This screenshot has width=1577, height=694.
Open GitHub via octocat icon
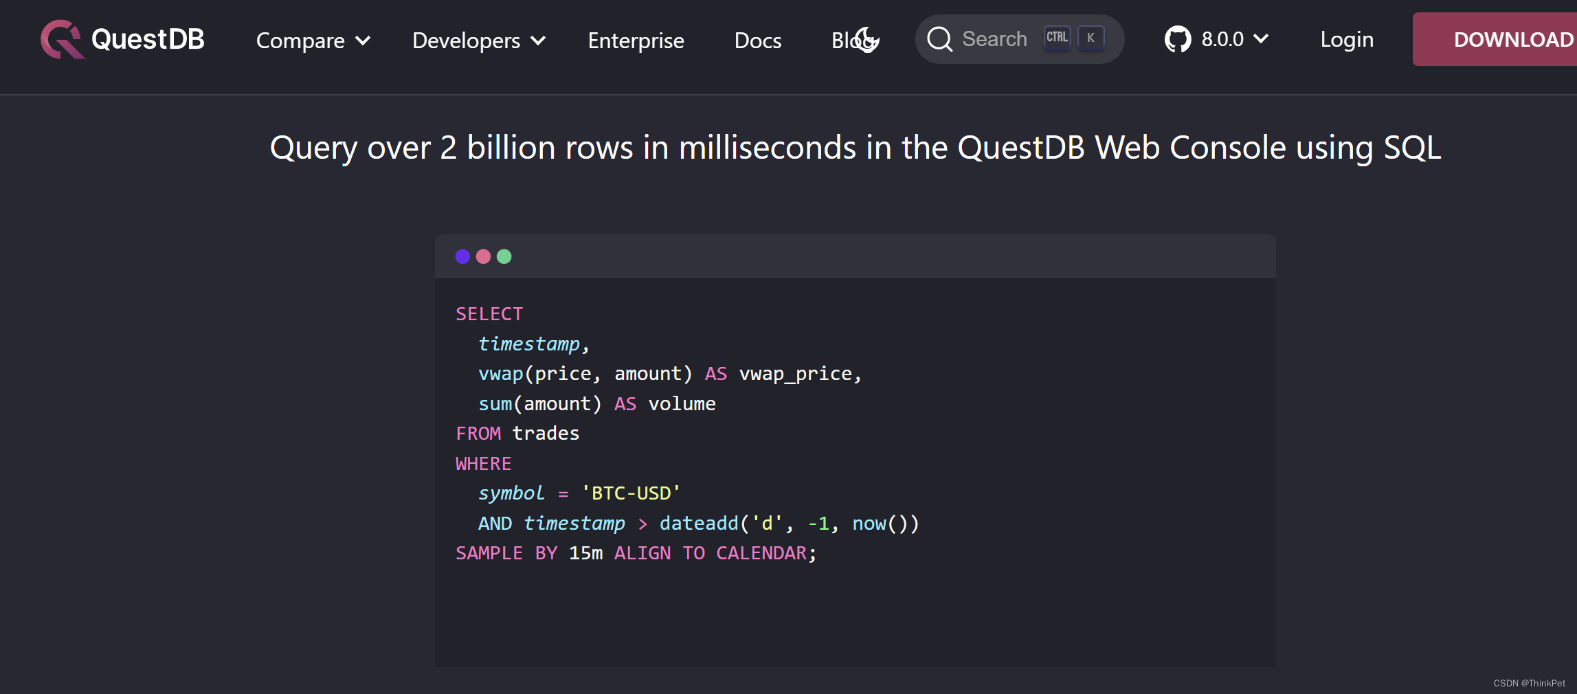click(x=1178, y=39)
